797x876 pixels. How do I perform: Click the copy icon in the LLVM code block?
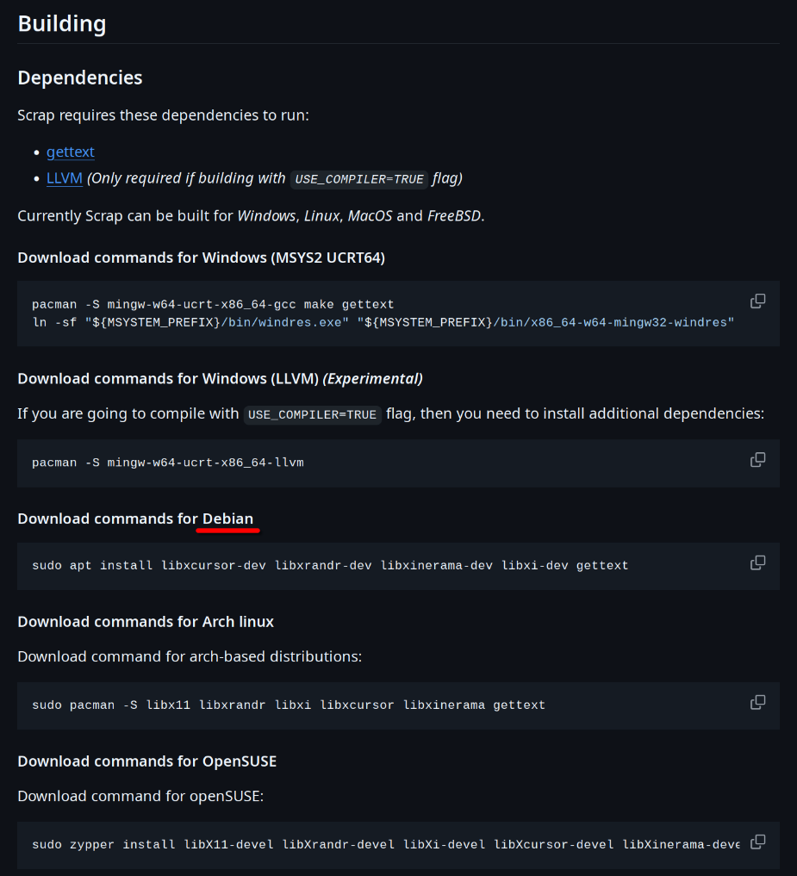click(x=757, y=459)
